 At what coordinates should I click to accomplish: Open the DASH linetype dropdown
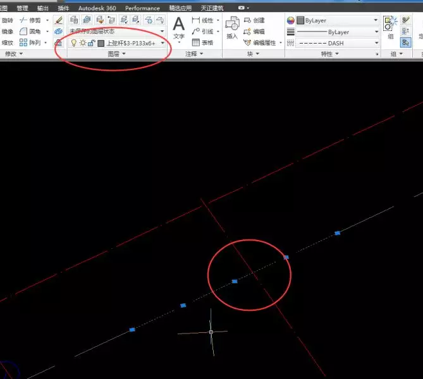point(376,43)
